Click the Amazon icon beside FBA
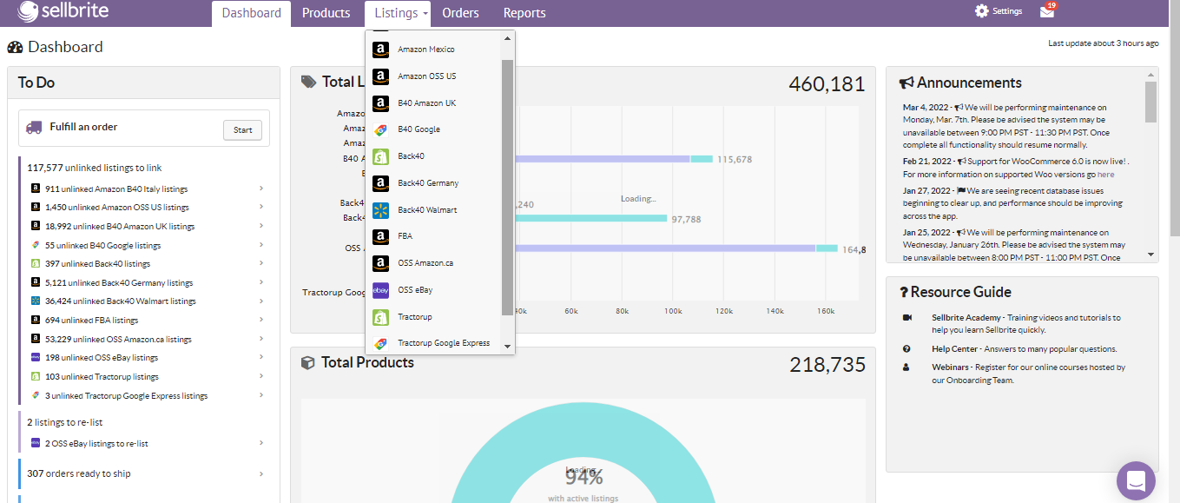This screenshot has width=1180, height=503. pyautogui.click(x=380, y=236)
